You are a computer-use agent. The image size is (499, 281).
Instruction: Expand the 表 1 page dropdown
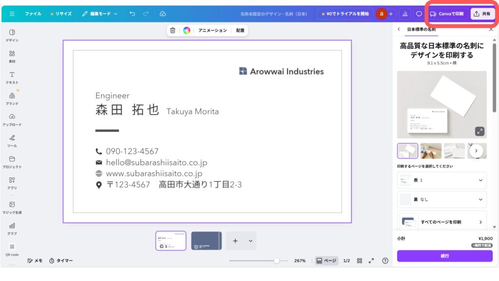(x=441, y=180)
